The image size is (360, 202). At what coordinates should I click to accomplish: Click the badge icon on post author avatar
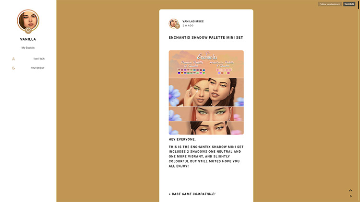(177, 26)
